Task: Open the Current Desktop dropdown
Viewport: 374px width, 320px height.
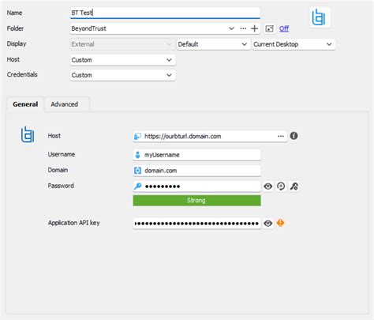Action: tap(294, 44)
